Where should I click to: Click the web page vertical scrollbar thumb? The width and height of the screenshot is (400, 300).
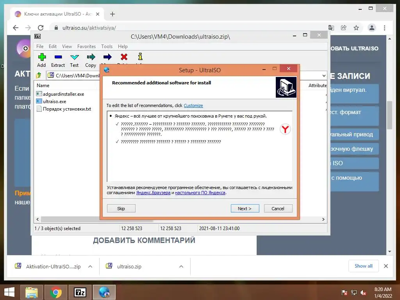coord(389,115)
